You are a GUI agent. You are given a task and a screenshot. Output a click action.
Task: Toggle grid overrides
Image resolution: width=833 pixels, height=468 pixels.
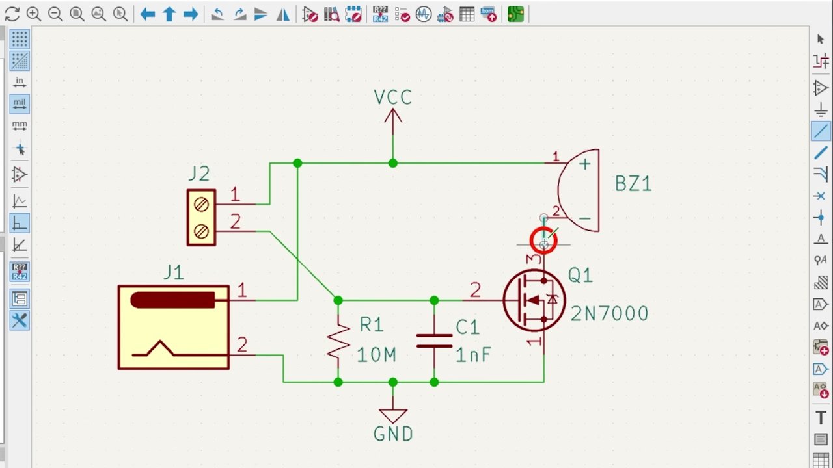(x=20, y=61)
